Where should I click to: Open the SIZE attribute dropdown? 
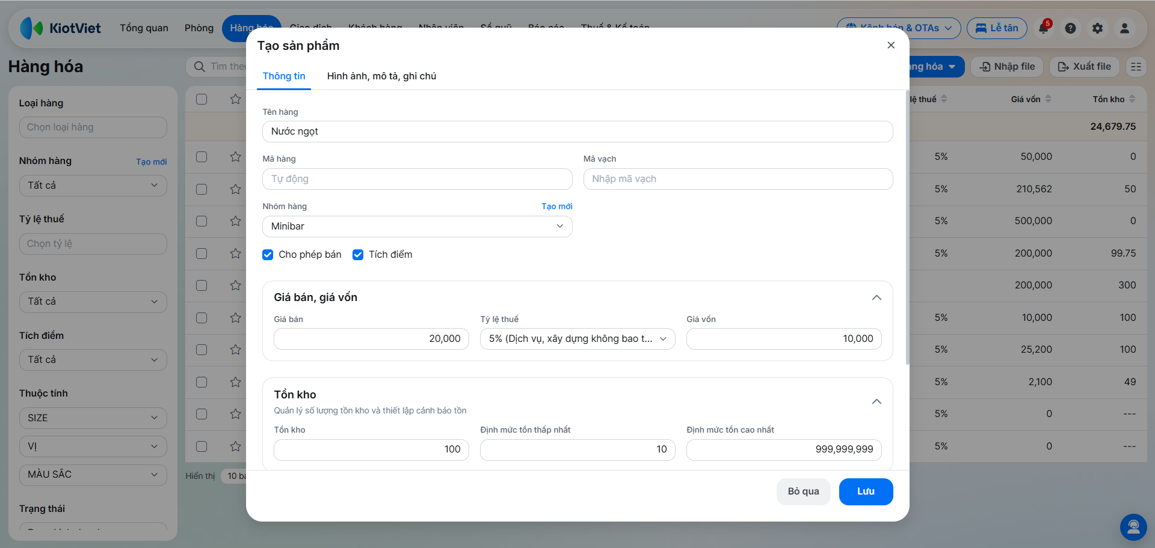93,418
